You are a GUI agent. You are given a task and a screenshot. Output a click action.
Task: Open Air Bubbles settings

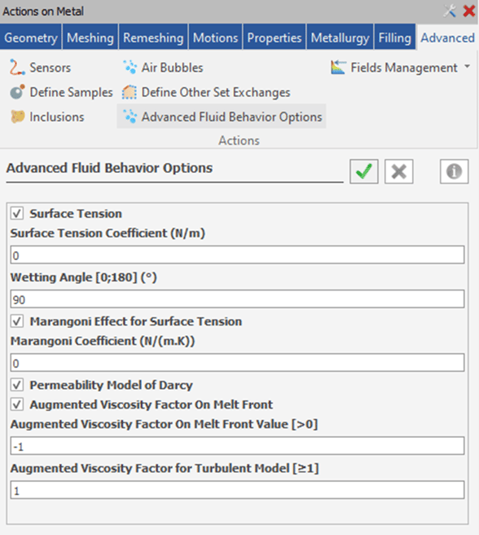[x=163, y=68]
